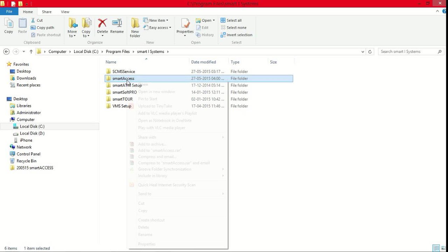Sort by the Size column header

[x=273, y=62]
